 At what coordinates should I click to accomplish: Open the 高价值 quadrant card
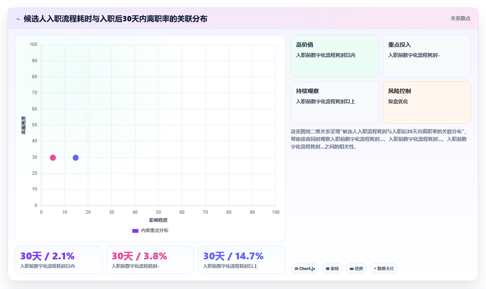pos(335,56)
